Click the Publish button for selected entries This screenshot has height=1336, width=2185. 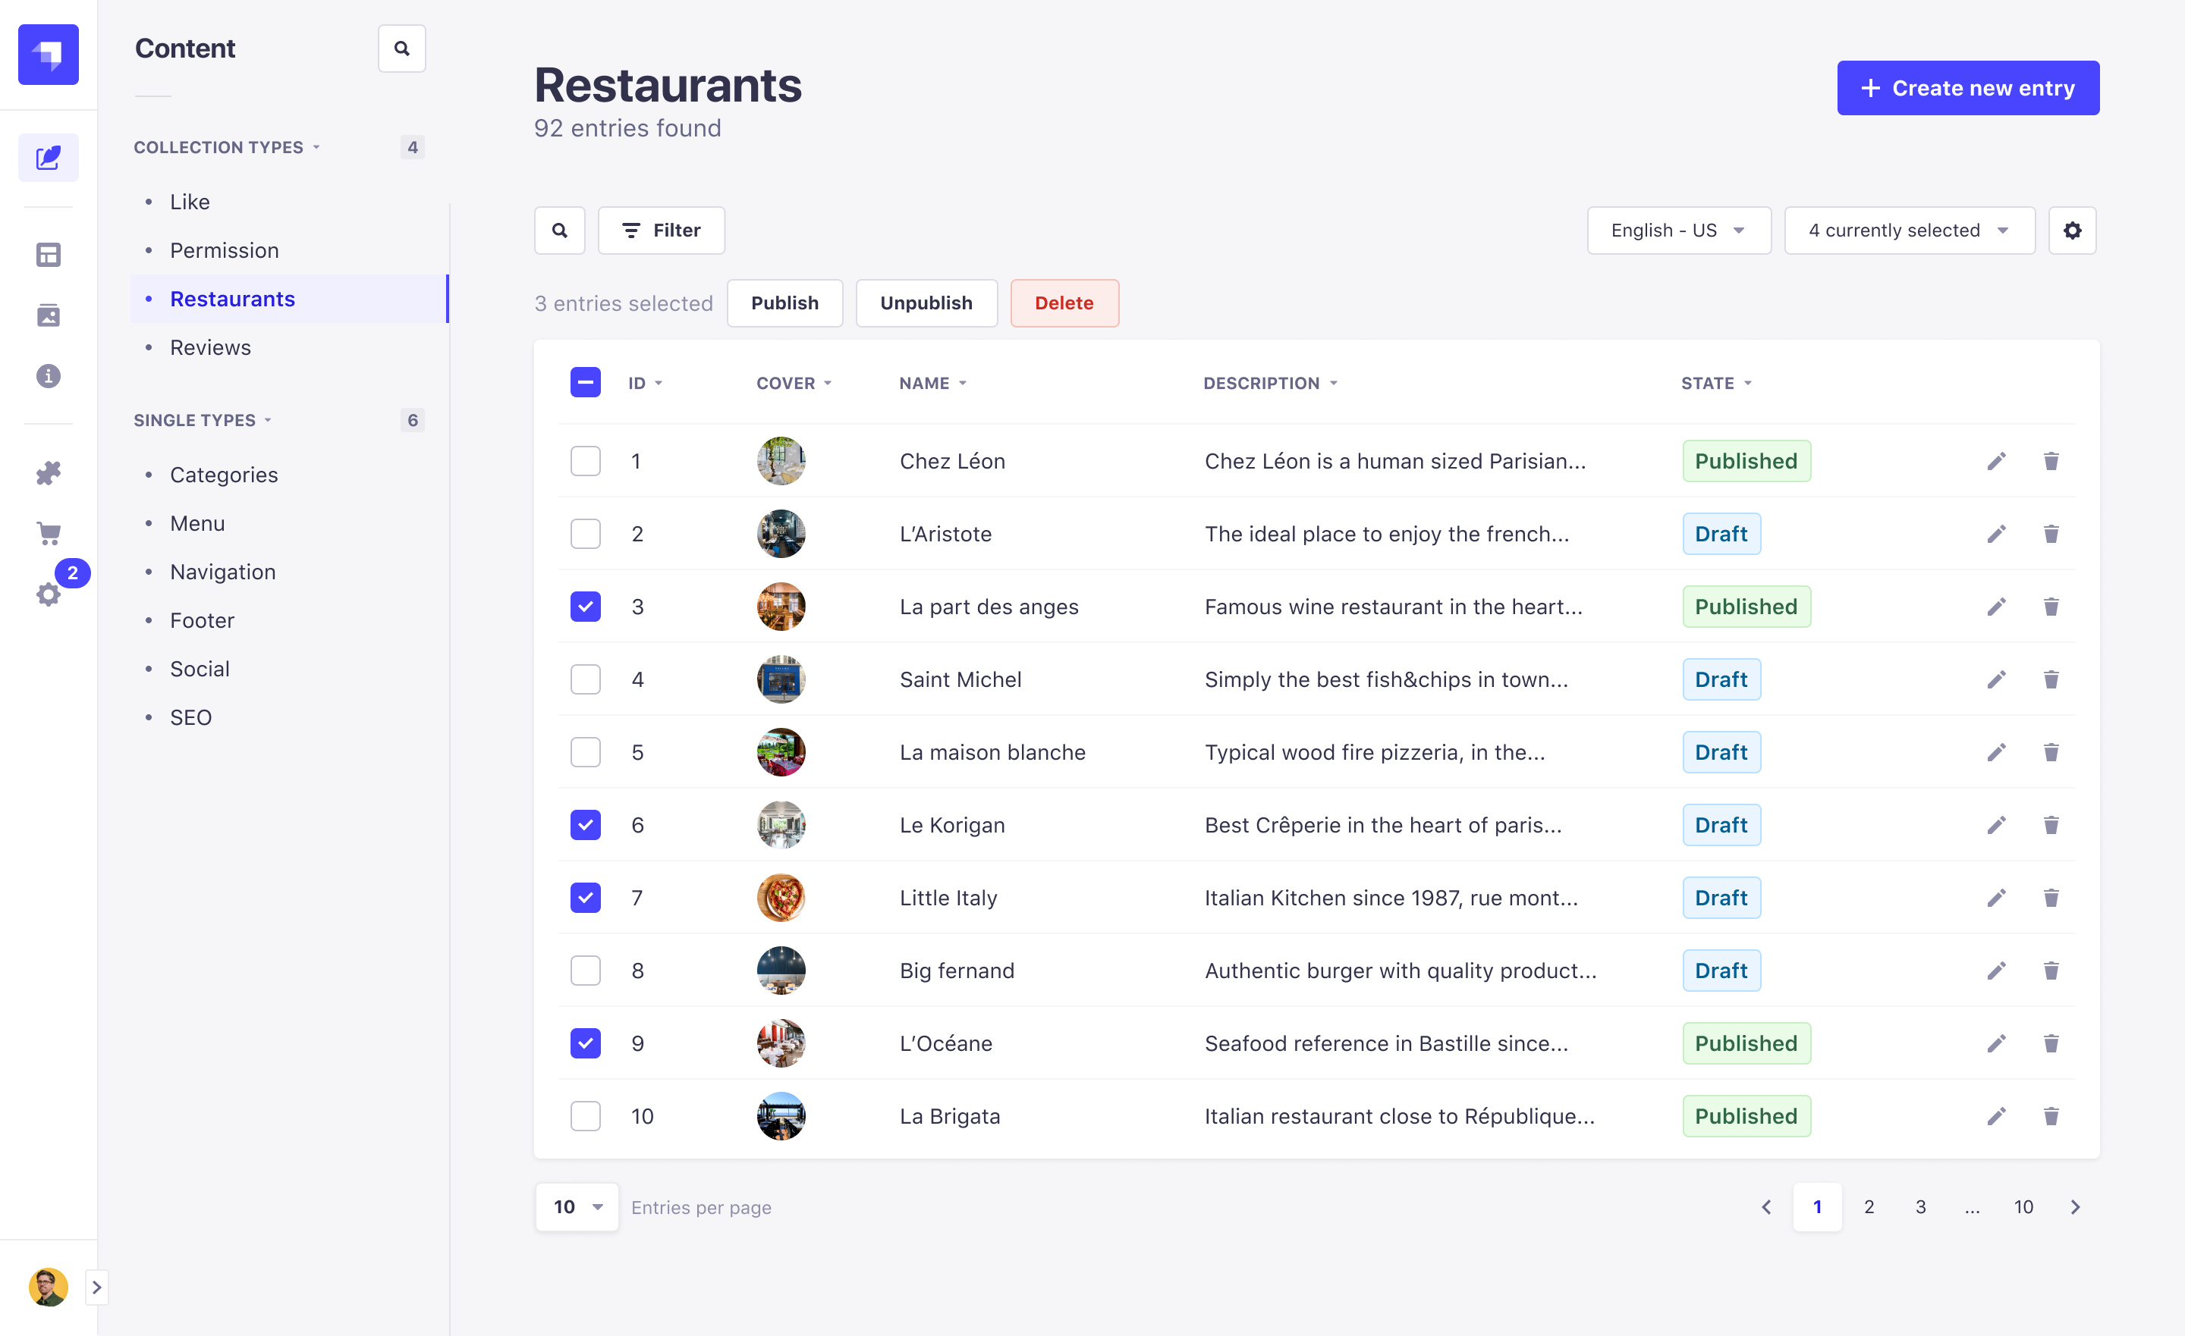pos(785,303)
